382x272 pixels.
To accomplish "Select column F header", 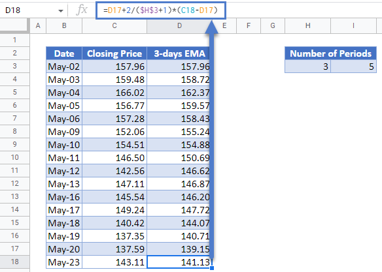I will click(249, 25).
